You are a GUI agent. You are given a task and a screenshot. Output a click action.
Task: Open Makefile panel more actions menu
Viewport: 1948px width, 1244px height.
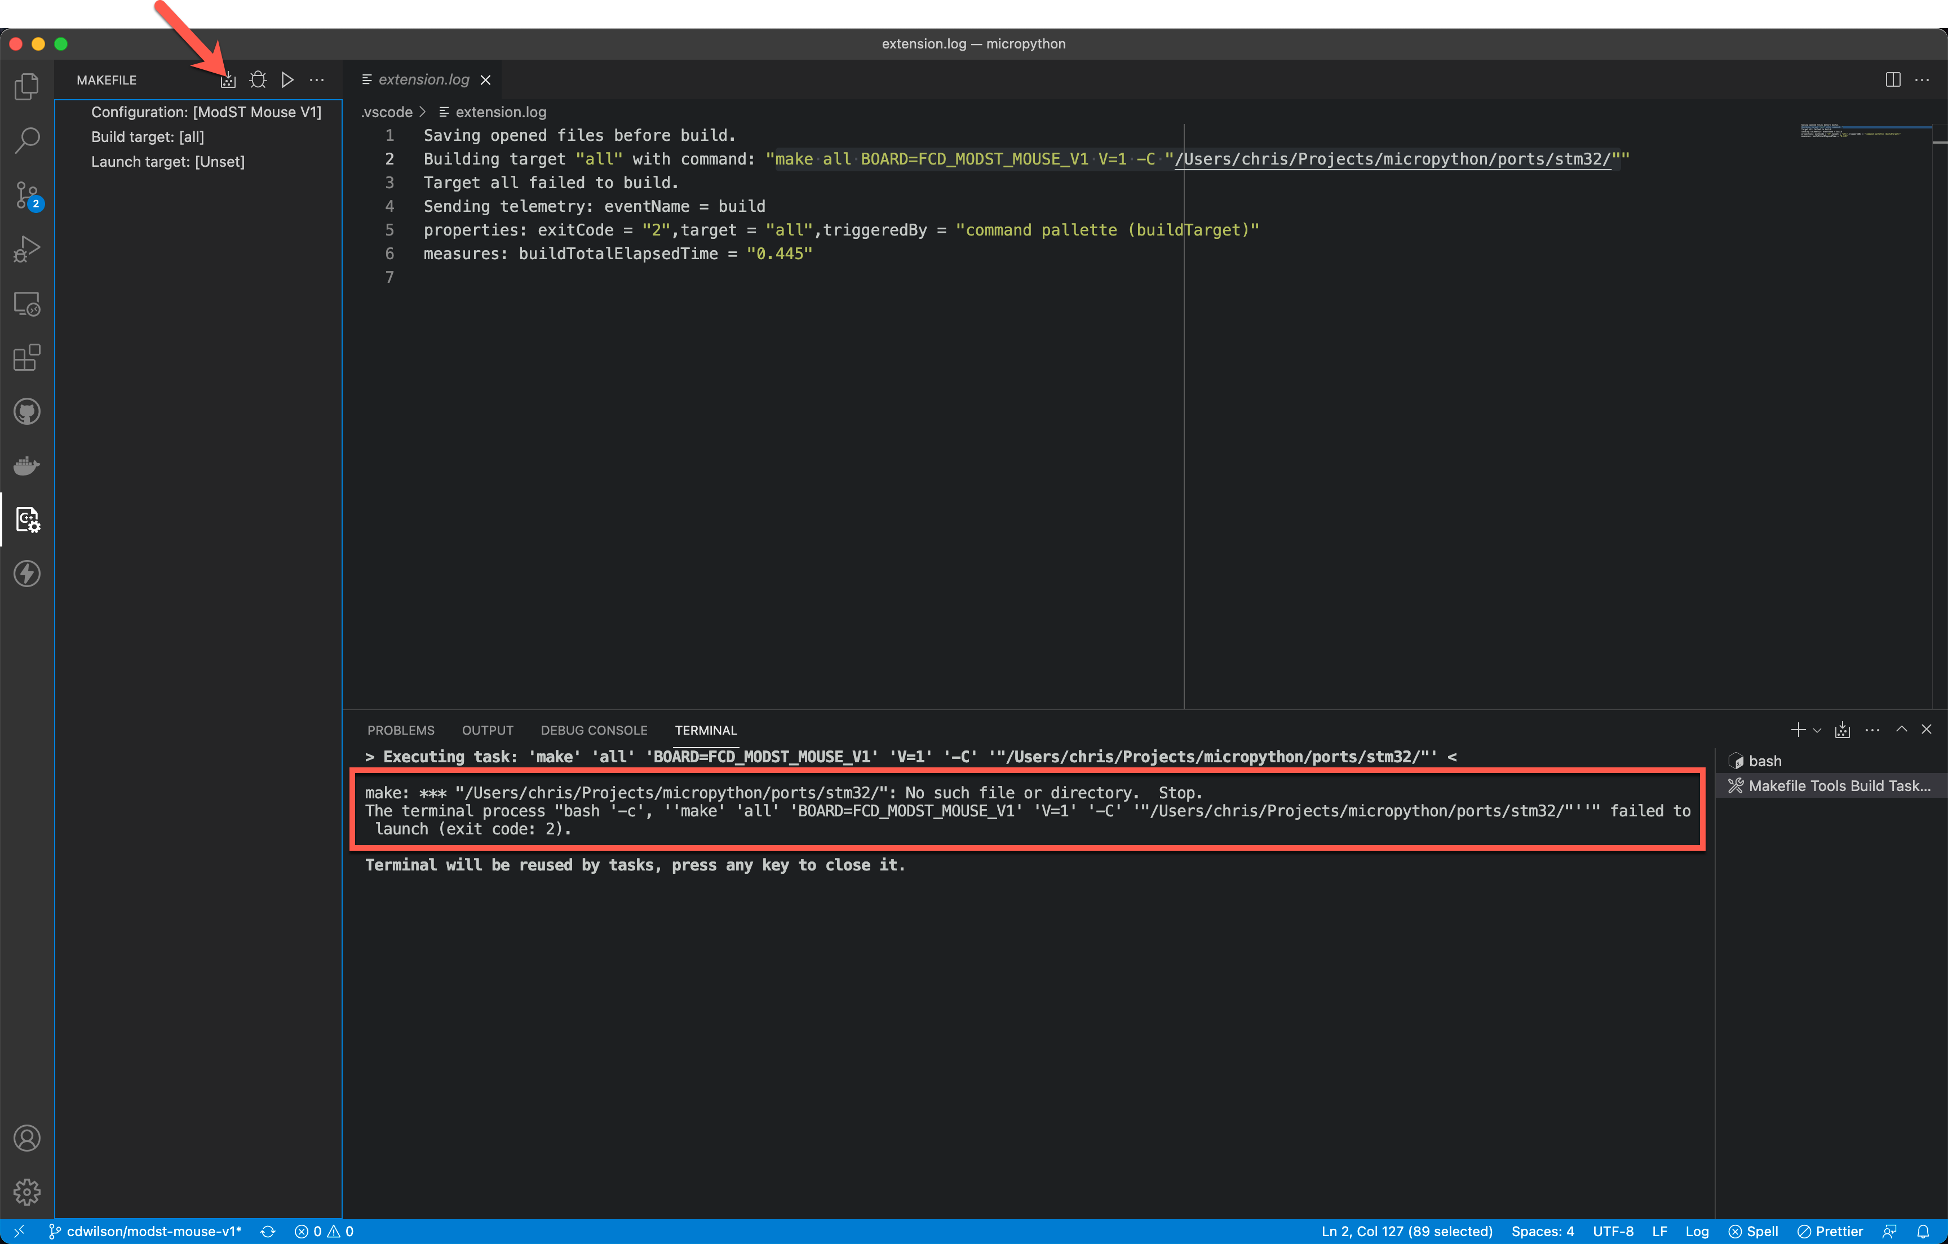click(x=317, y=80)
